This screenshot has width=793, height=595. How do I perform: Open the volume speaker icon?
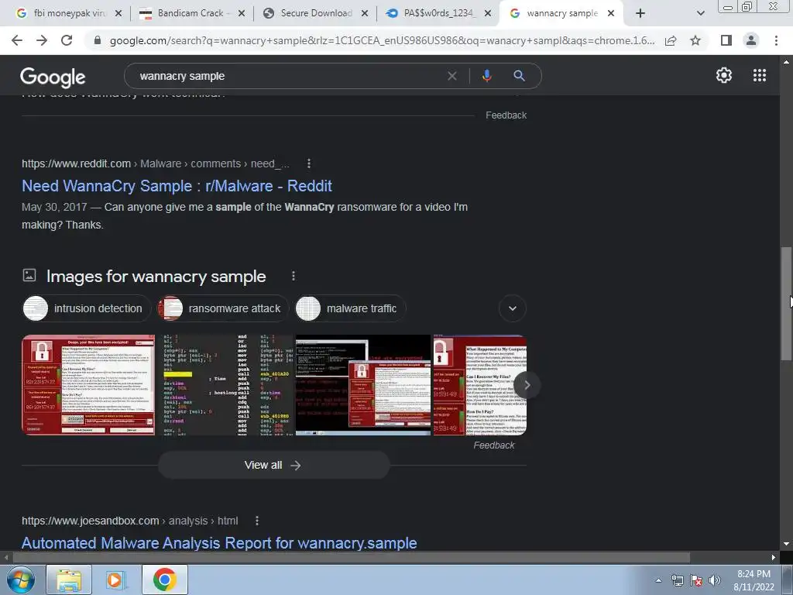click(715, 580)
